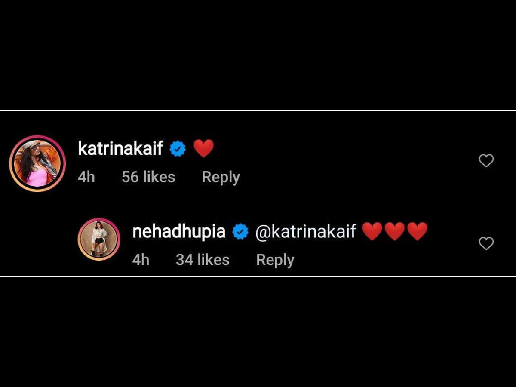Click the first red heart in nehadhupia's reply
The image size is (516, 387).
372,231
